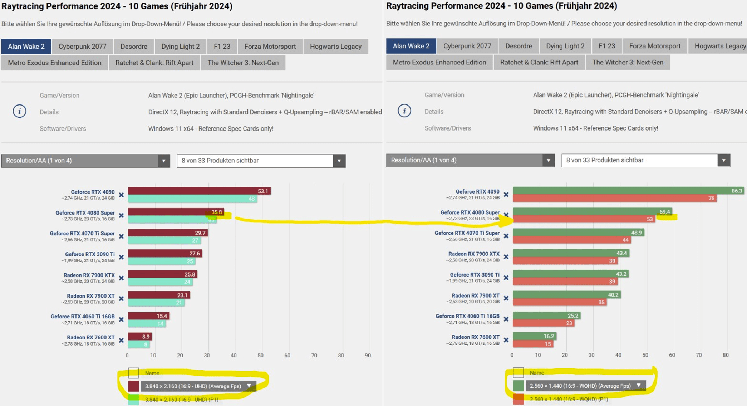Remove Radeon RX 7900 XTX in right chart
Image resolution: width=747 pixels, height=406 pixels.
tap(506, 257)
